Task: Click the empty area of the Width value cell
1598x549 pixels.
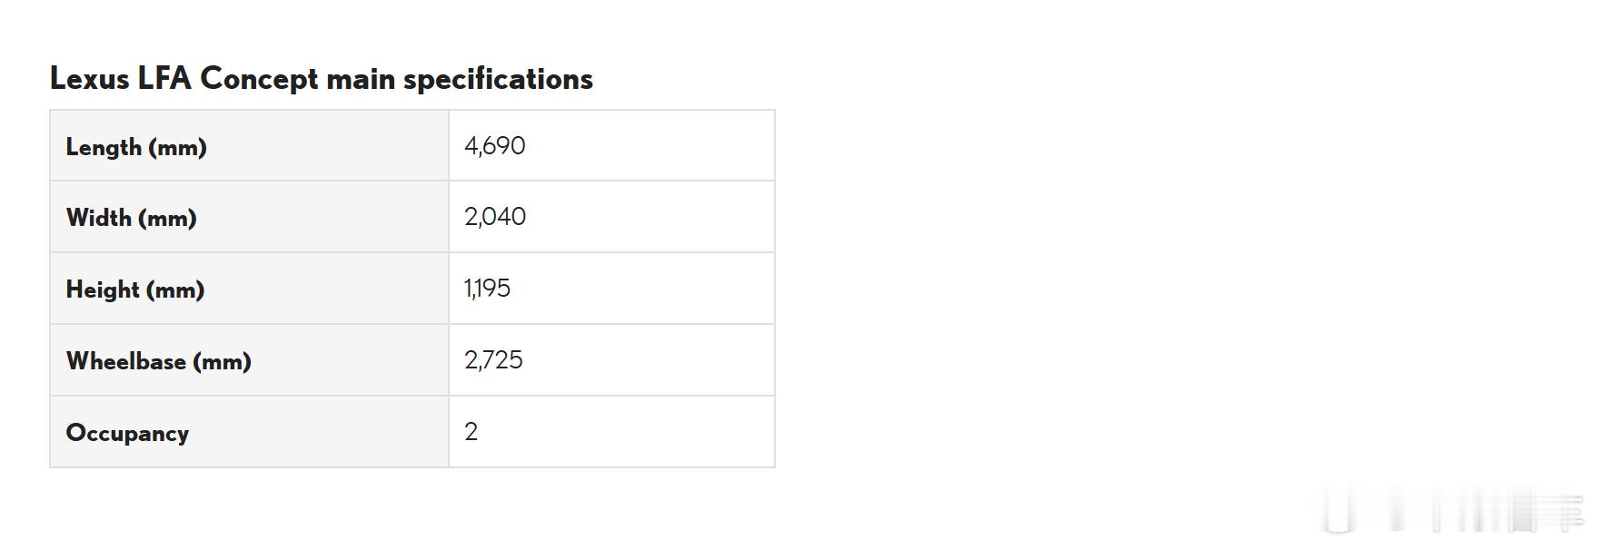Action: coord(650,217)
